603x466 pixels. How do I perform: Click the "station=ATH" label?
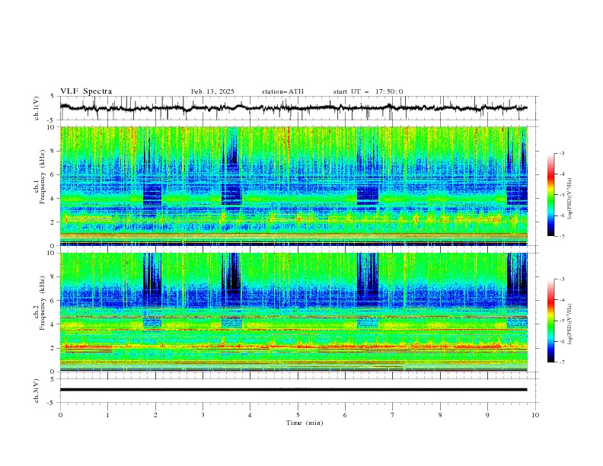click(282, 91)
